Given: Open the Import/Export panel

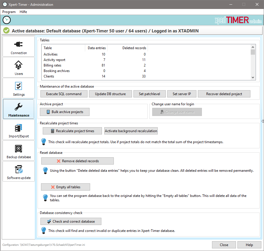Looking at the screenshot, I should click(x=18, y=130).
